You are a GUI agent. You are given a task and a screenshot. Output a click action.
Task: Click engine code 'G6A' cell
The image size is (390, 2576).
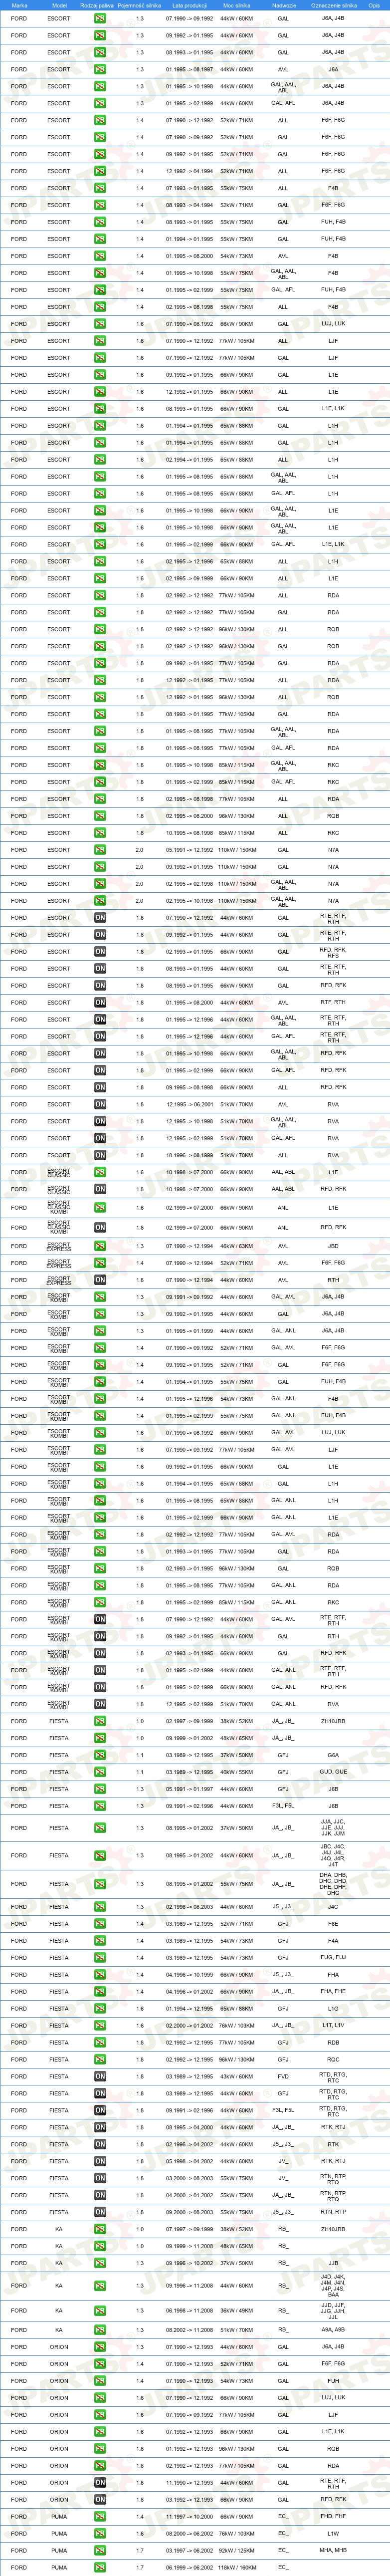point(333,1755)
